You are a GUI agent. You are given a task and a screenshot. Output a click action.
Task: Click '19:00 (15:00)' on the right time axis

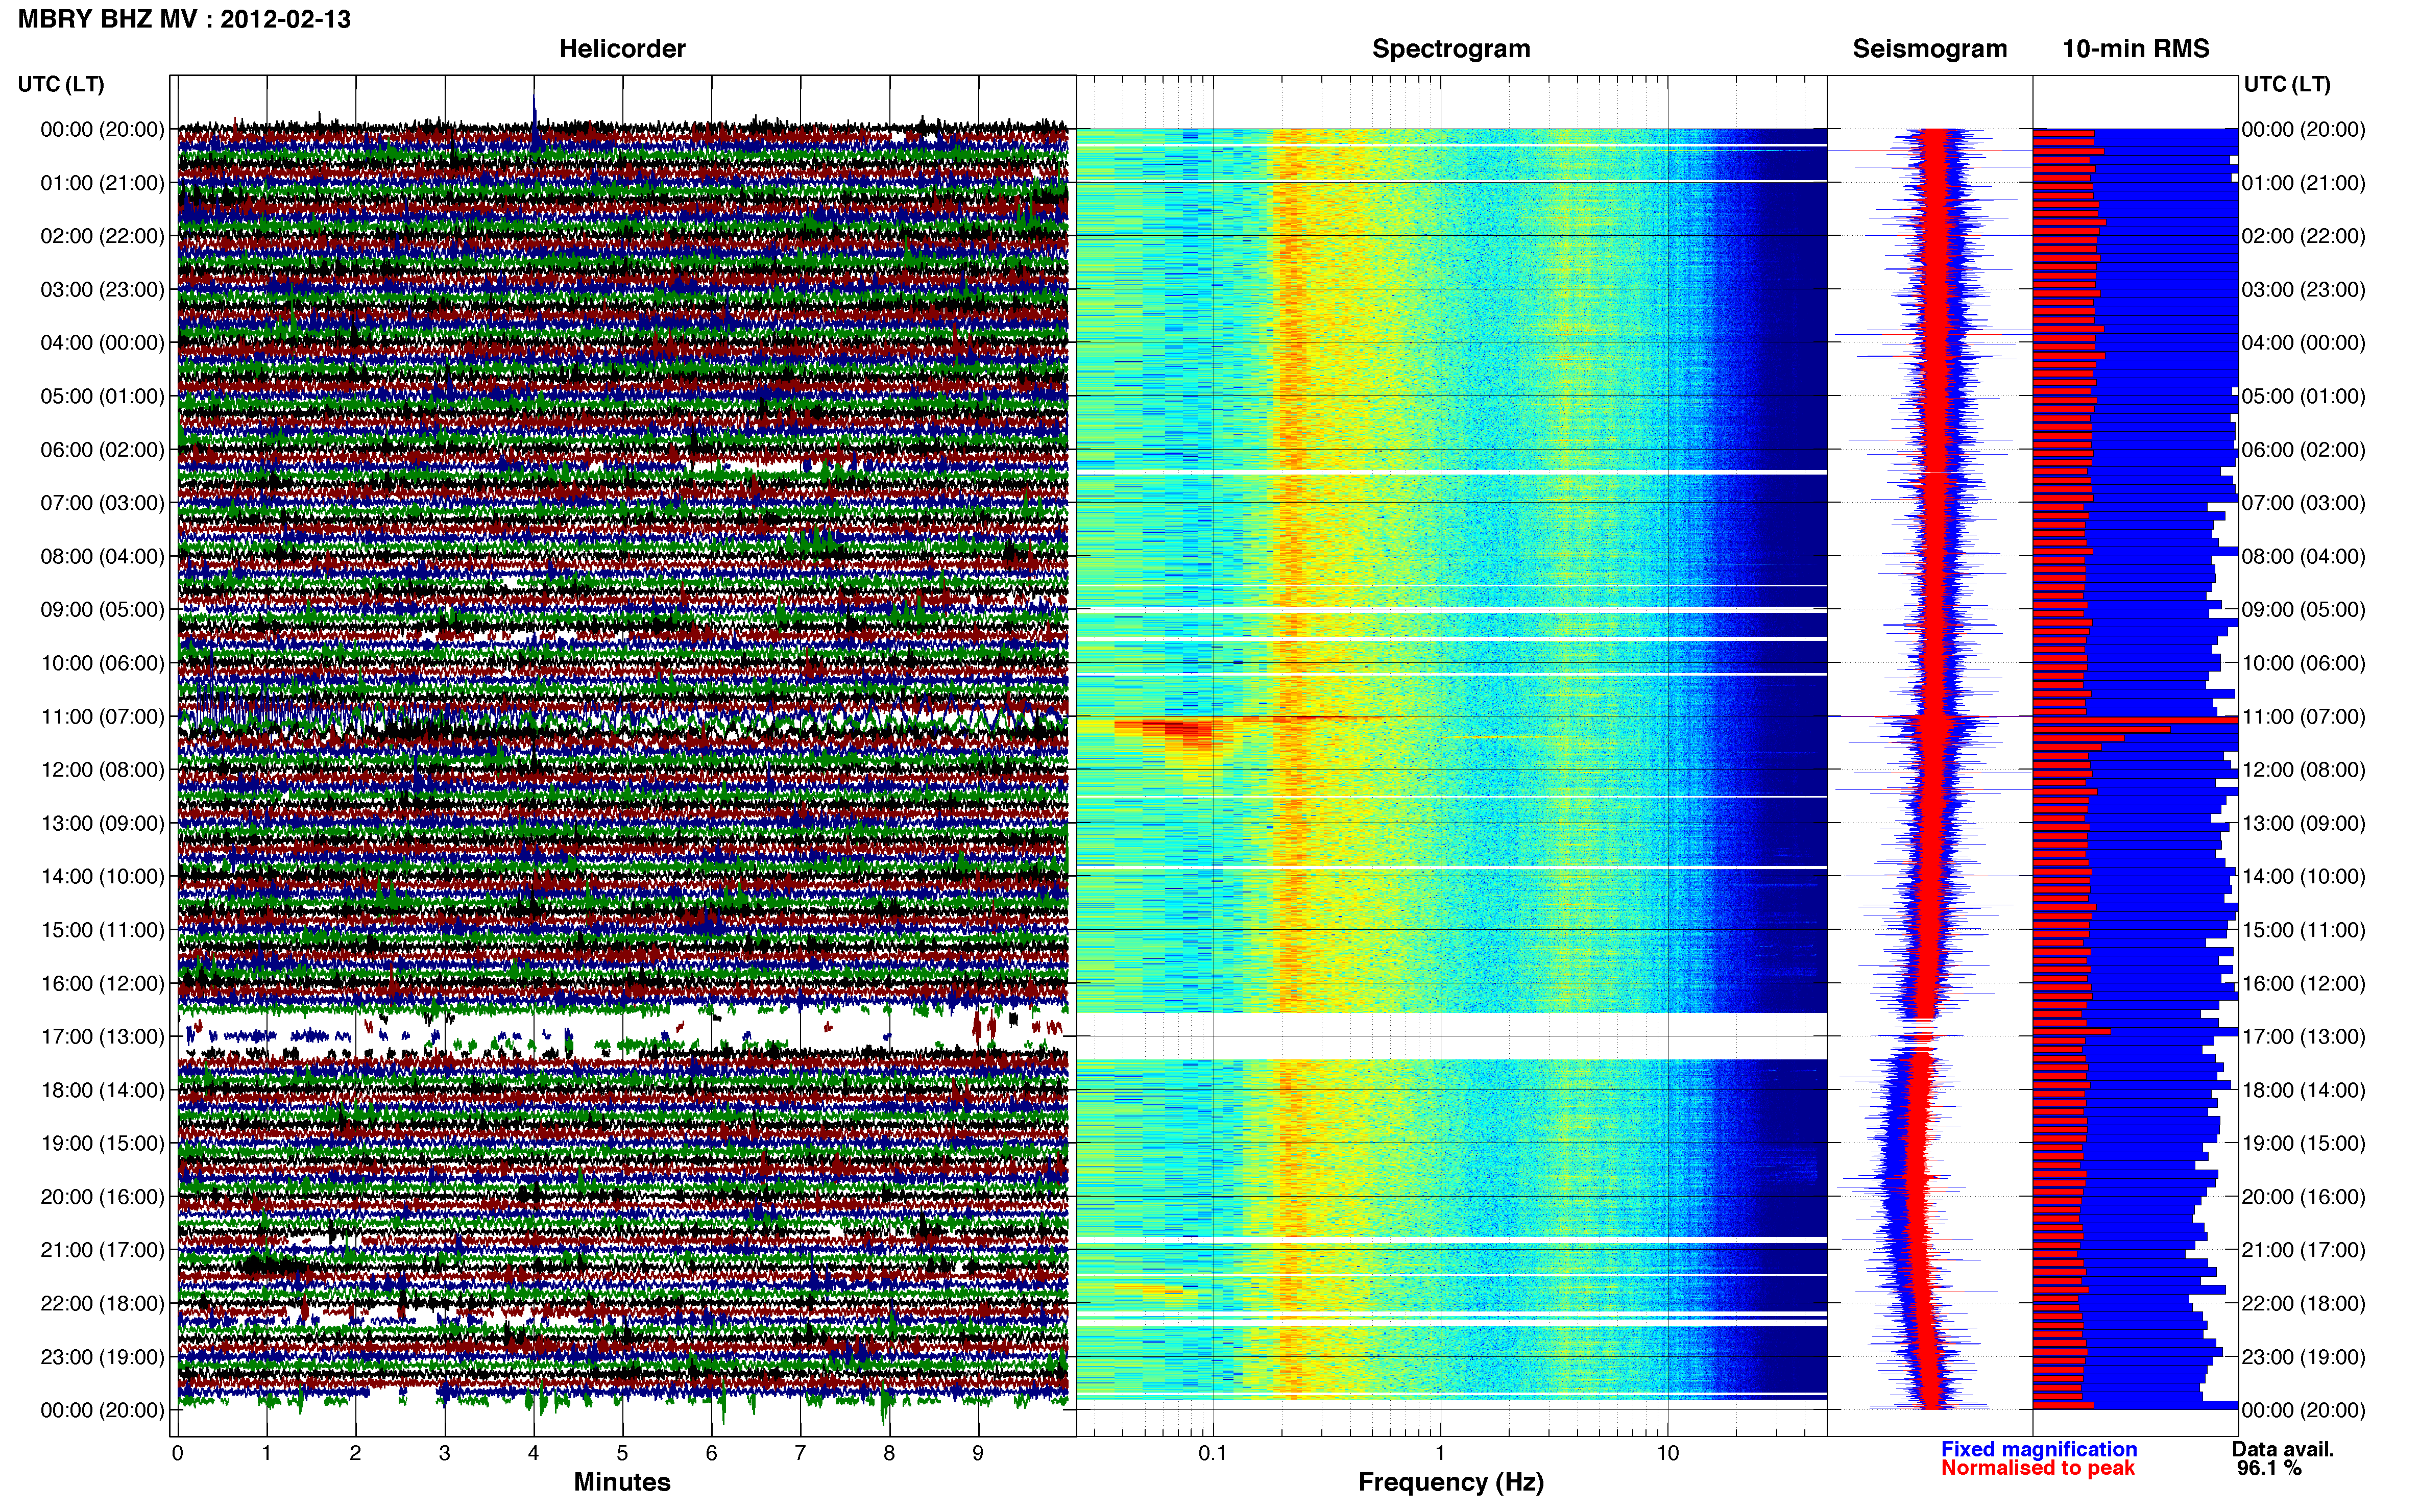[2303, 1144]
